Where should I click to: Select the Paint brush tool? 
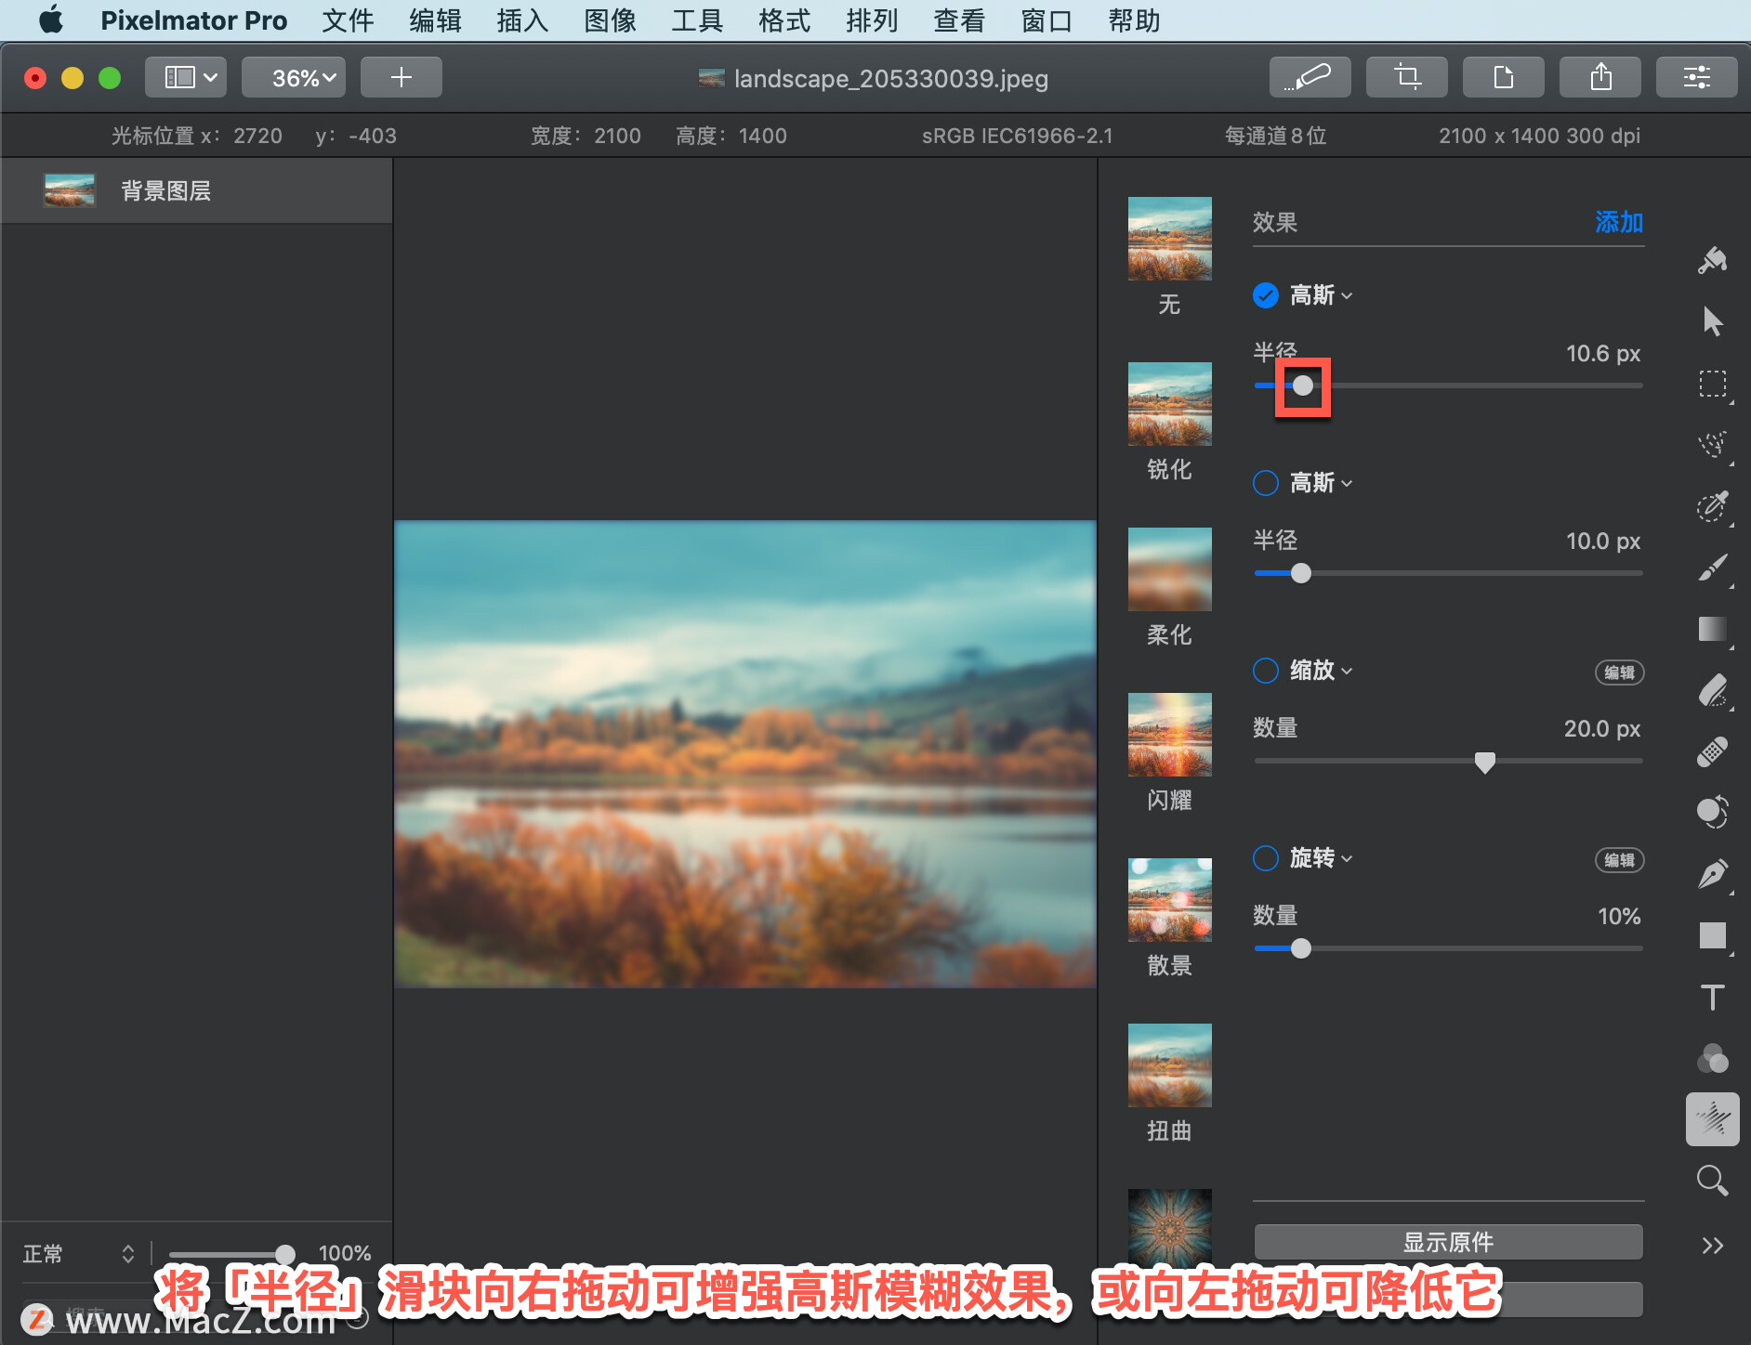coord(1712,568)
